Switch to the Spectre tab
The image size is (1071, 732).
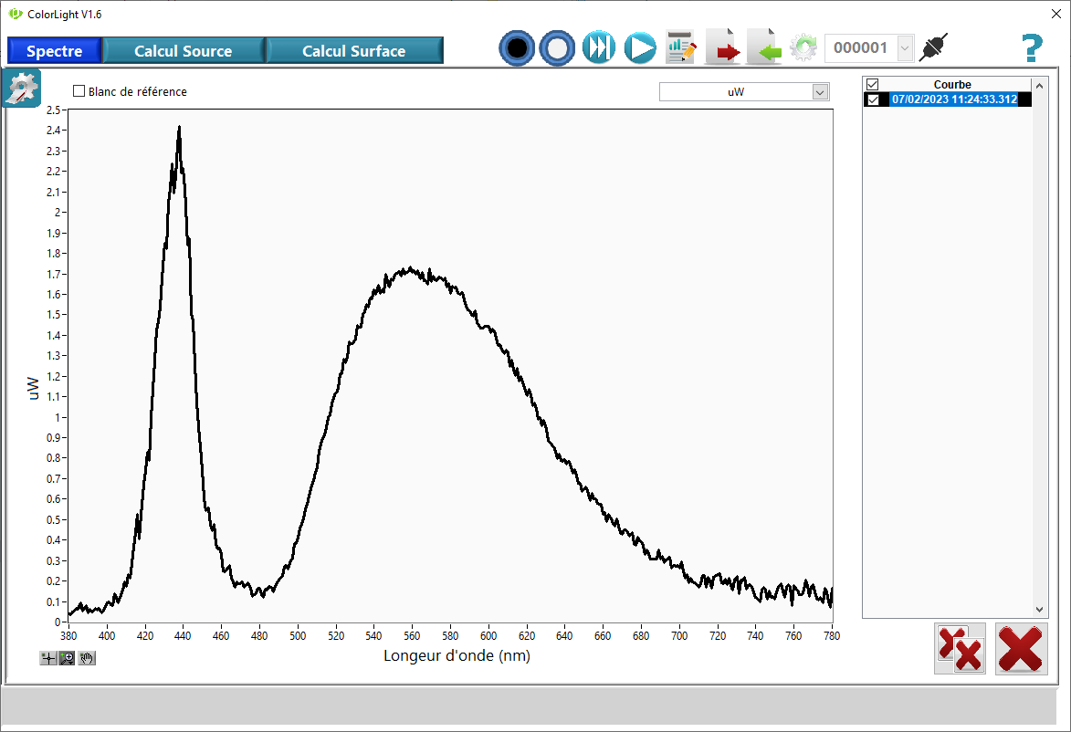(54, 51)
